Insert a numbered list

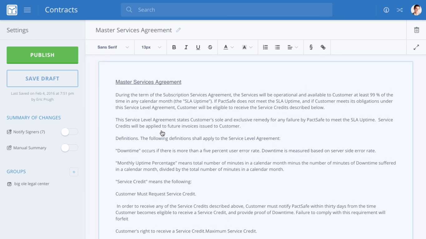[265, 47]
